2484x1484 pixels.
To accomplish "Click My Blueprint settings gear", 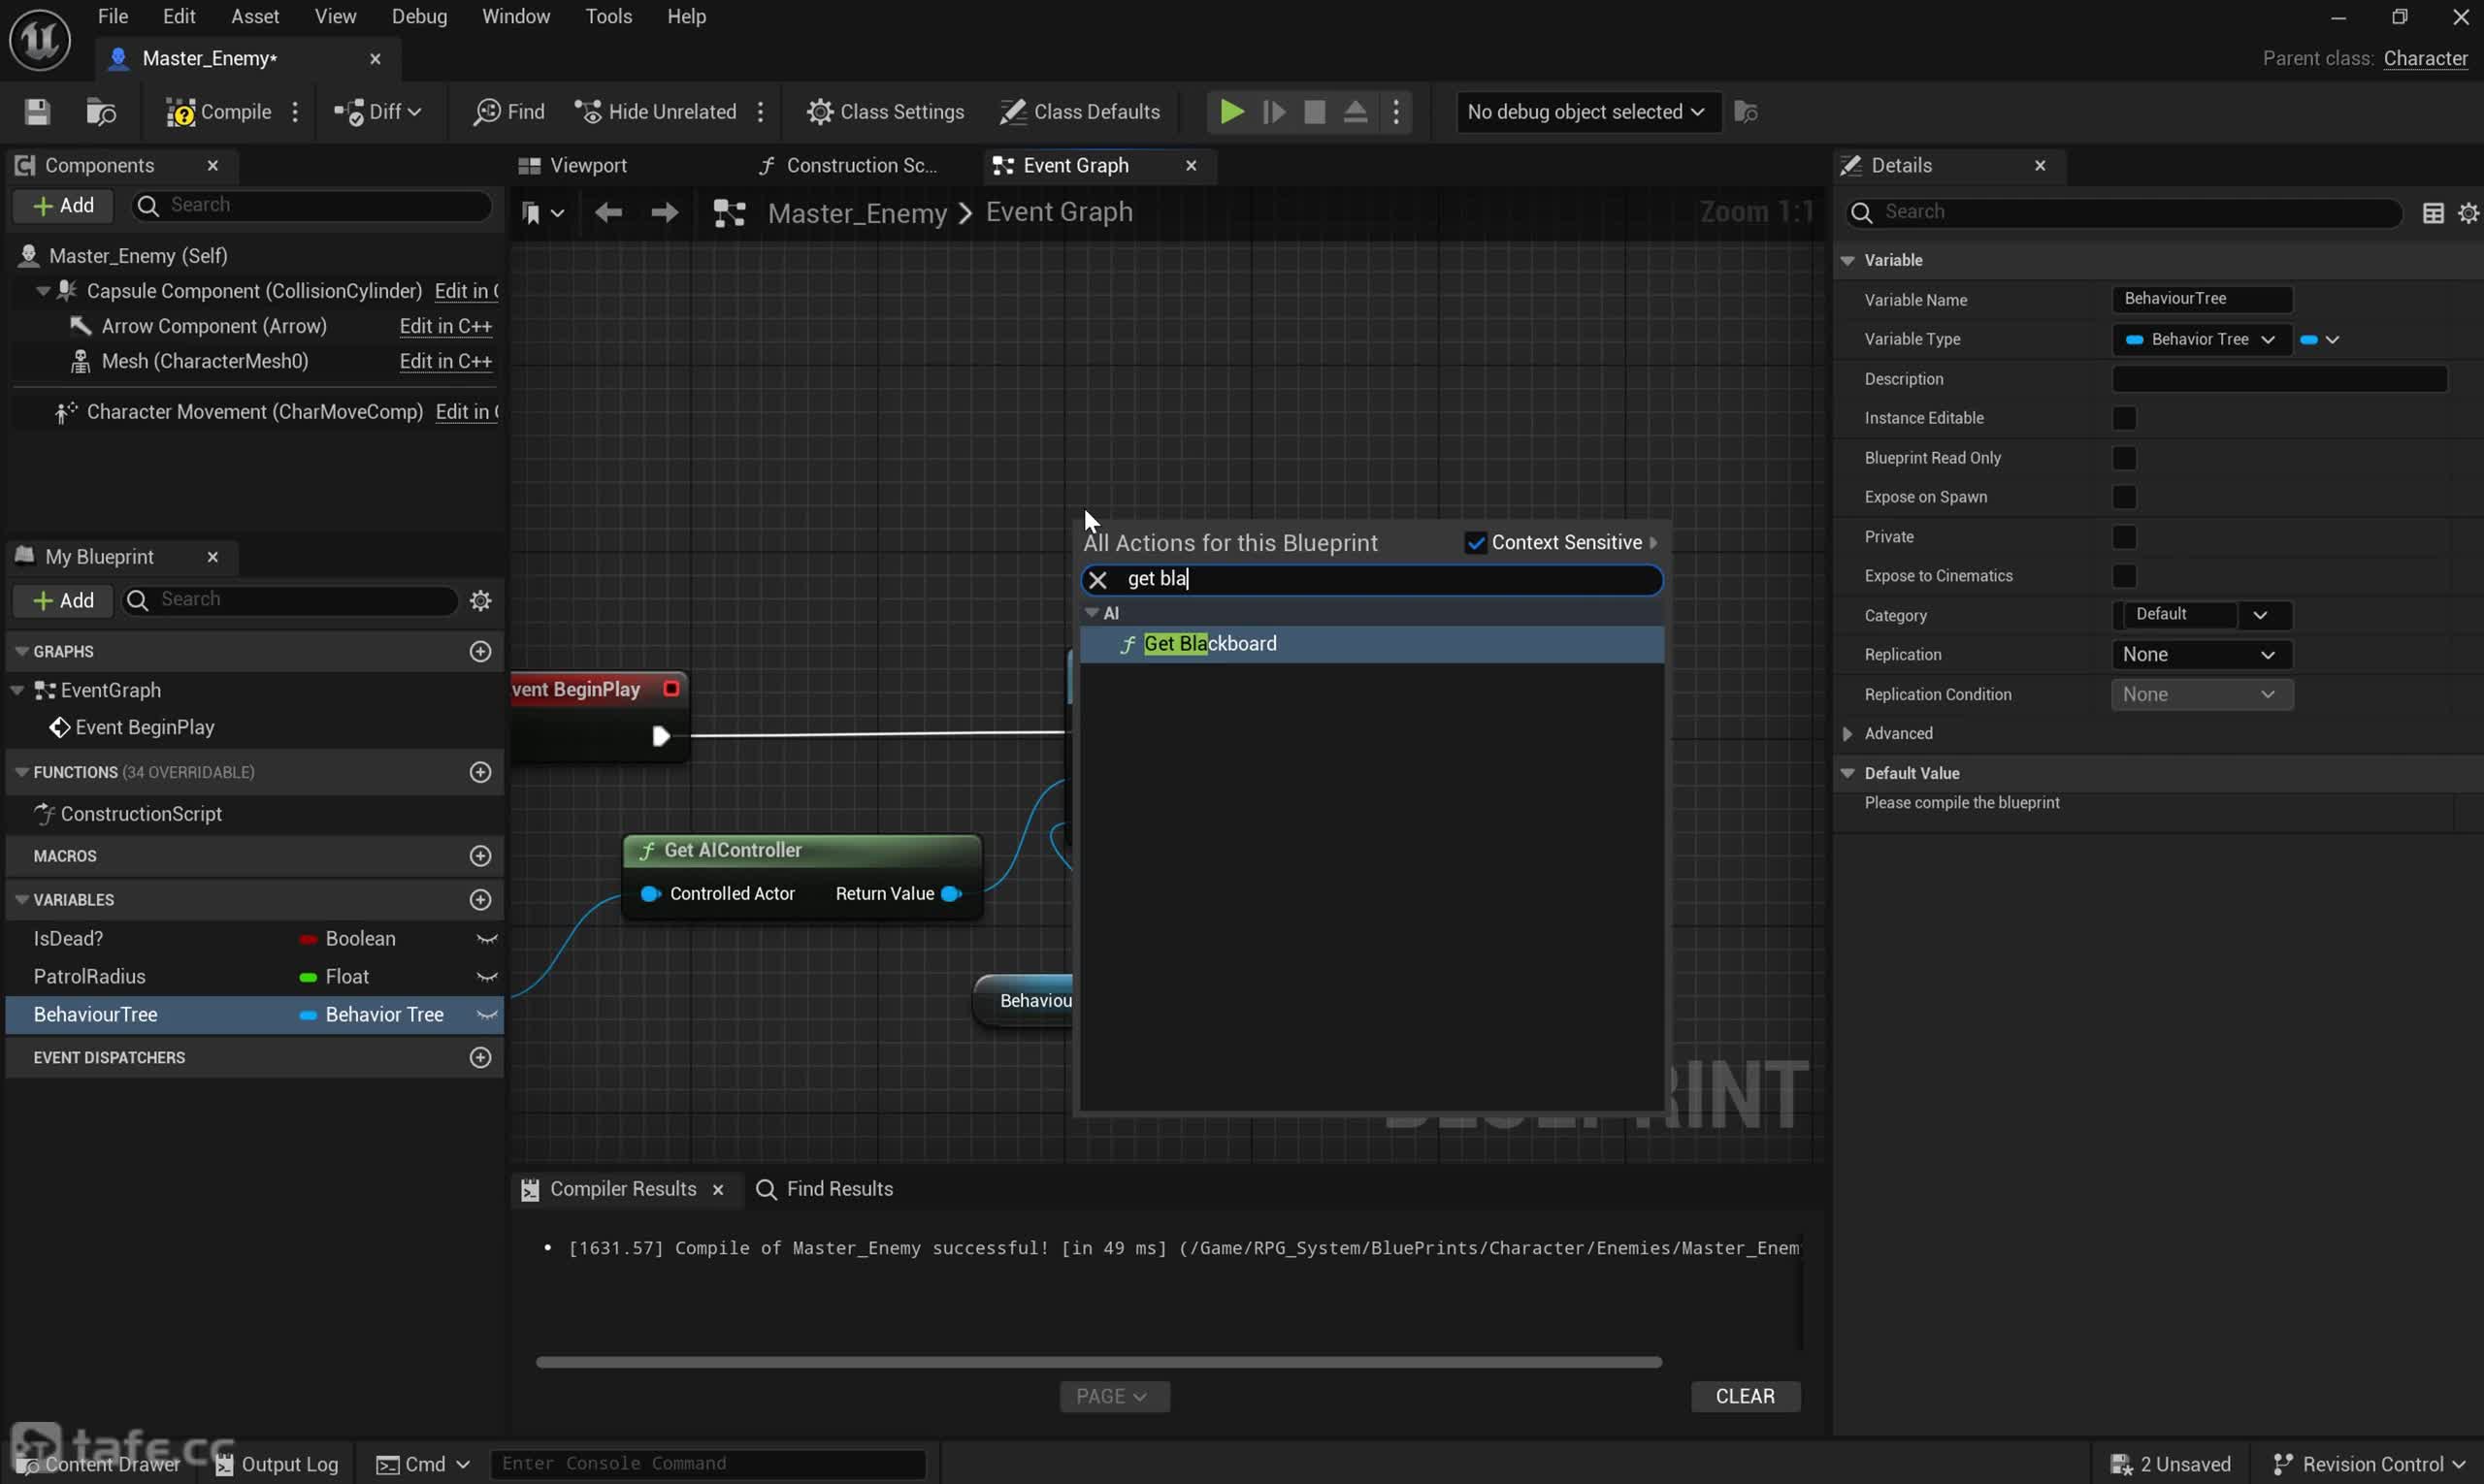I will (480, 600).
